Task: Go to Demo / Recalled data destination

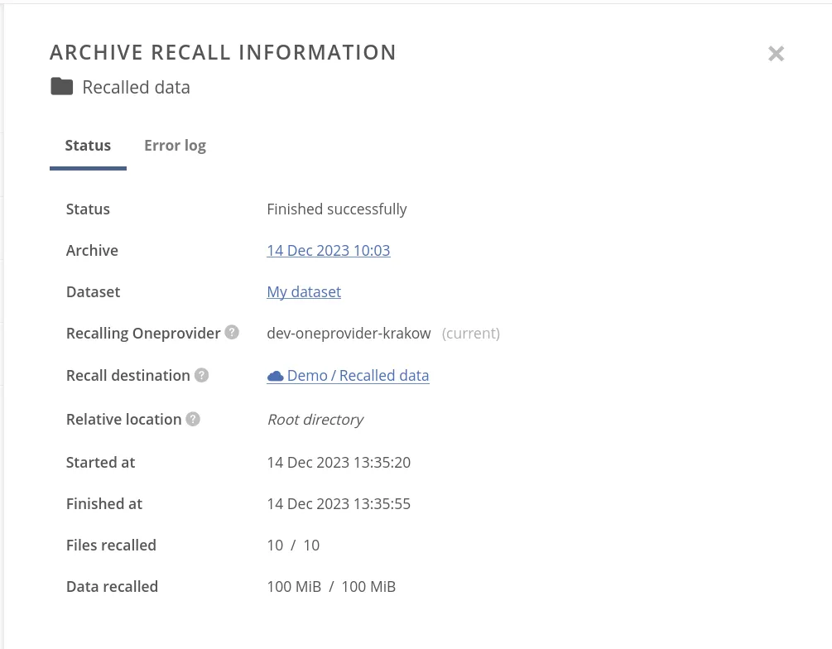Action: (358, 376)
